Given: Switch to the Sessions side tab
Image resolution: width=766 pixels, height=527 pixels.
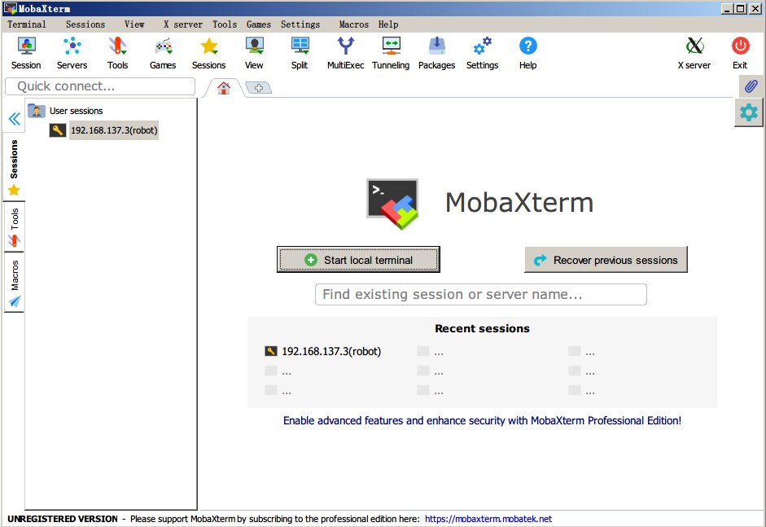Looking at the screenshot, I should coord(14,168).
